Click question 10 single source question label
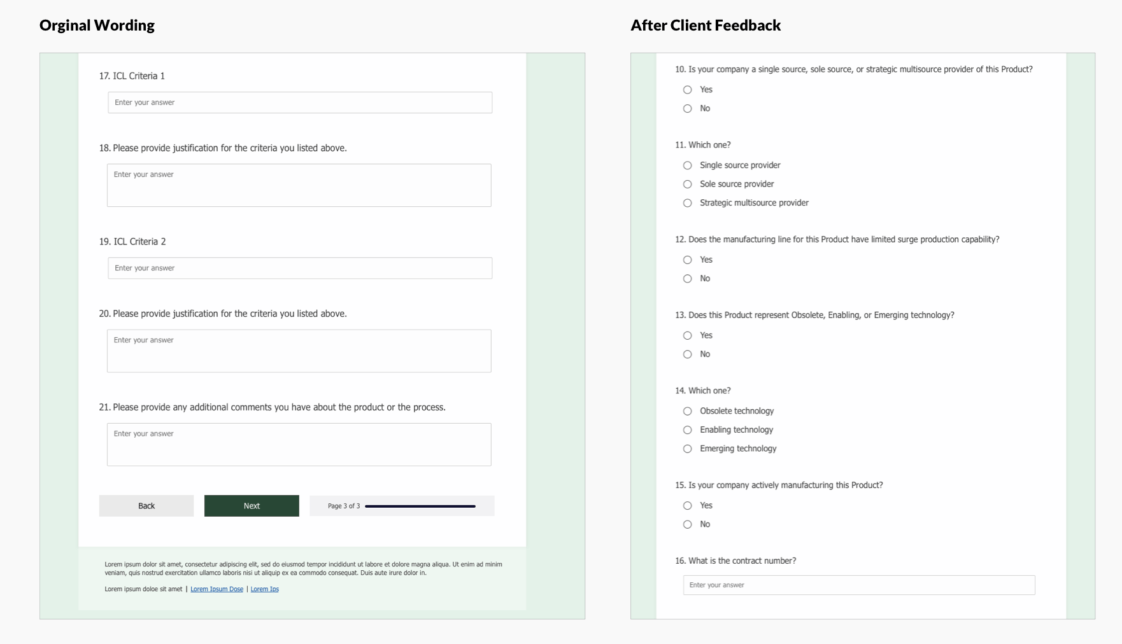1122x644 pixels. [x=854, y=69]
